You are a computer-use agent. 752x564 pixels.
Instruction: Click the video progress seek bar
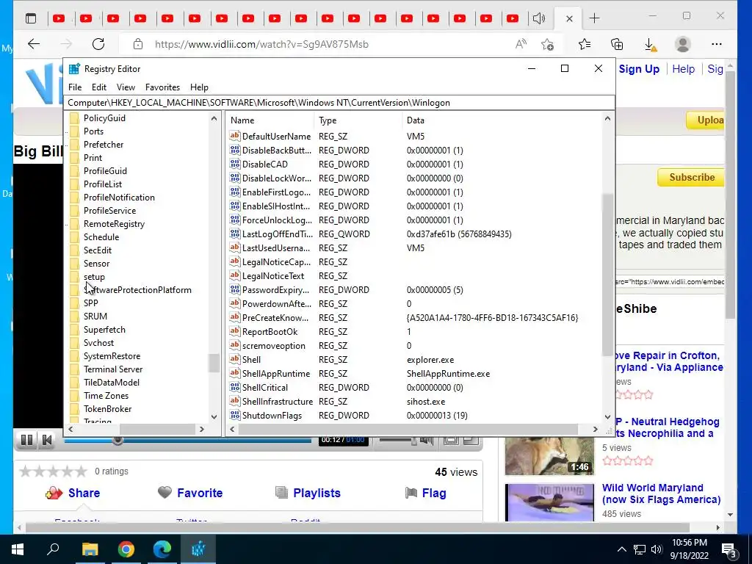tap(187, 440)
